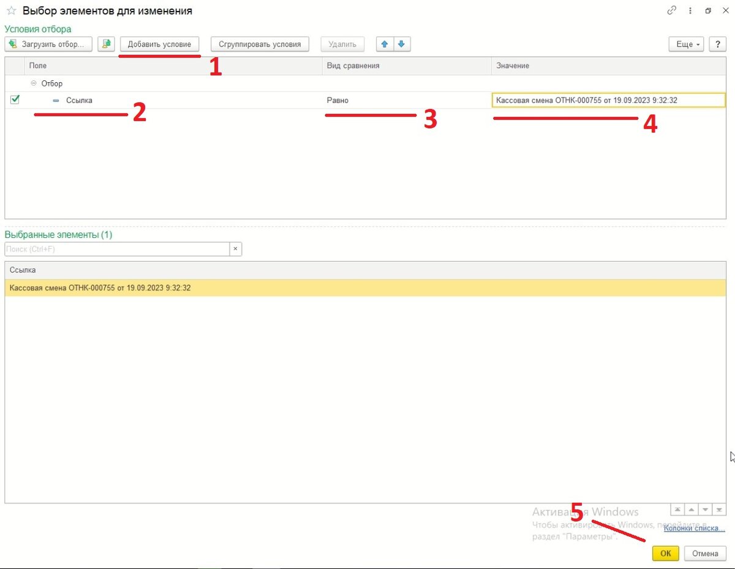Move condition up with blue up arrow
The image size is (735, 569).
pos(385,44)
